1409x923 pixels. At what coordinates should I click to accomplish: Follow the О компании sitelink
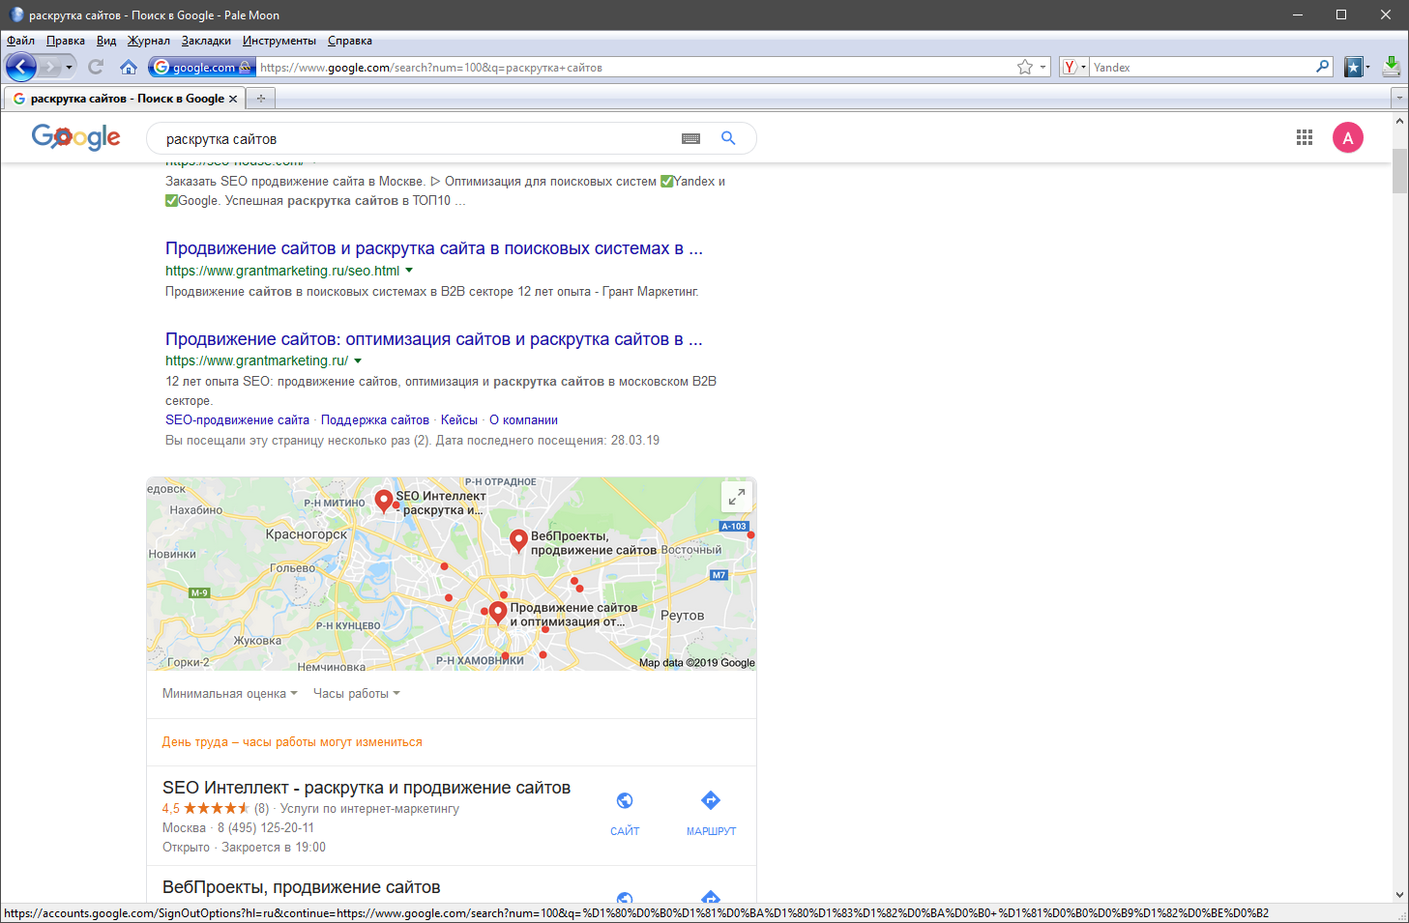(523, 420)
